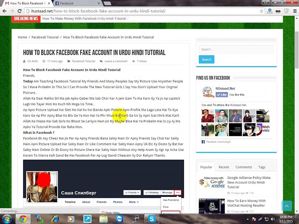The width and height of the screenshot is (299, 224).
Task: Click the volume speaker tray icon
Action: [x=273, y=219]
